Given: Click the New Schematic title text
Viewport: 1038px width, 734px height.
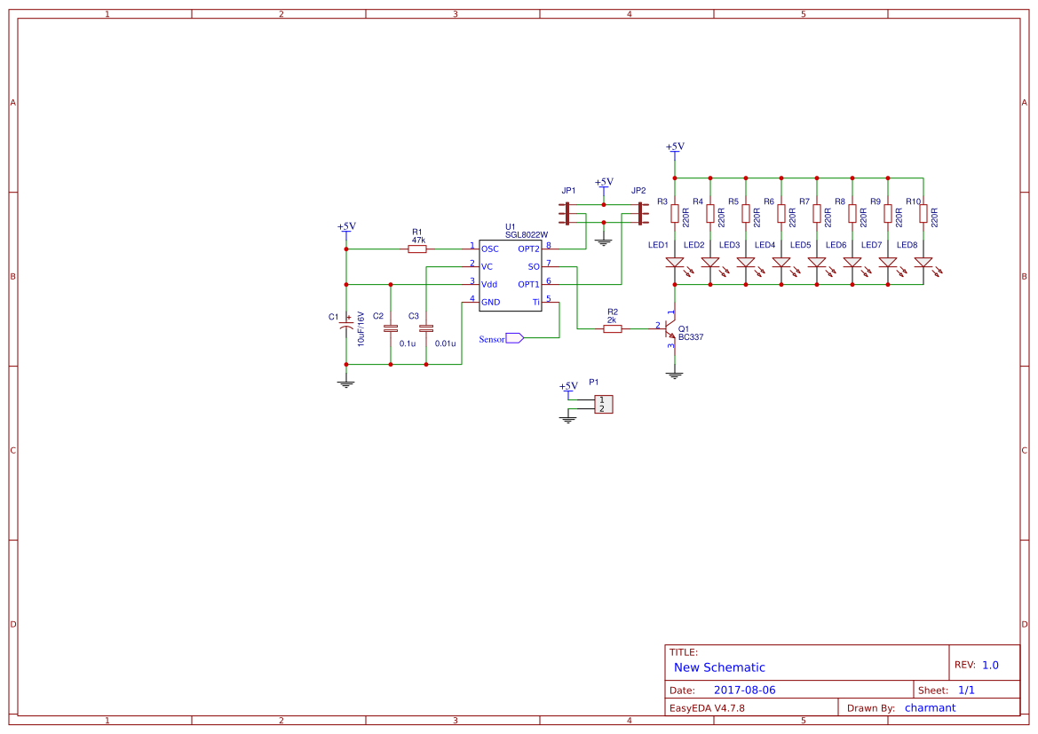Looking at the screenshot, I should pyautogui.click(x=717, y=667).
